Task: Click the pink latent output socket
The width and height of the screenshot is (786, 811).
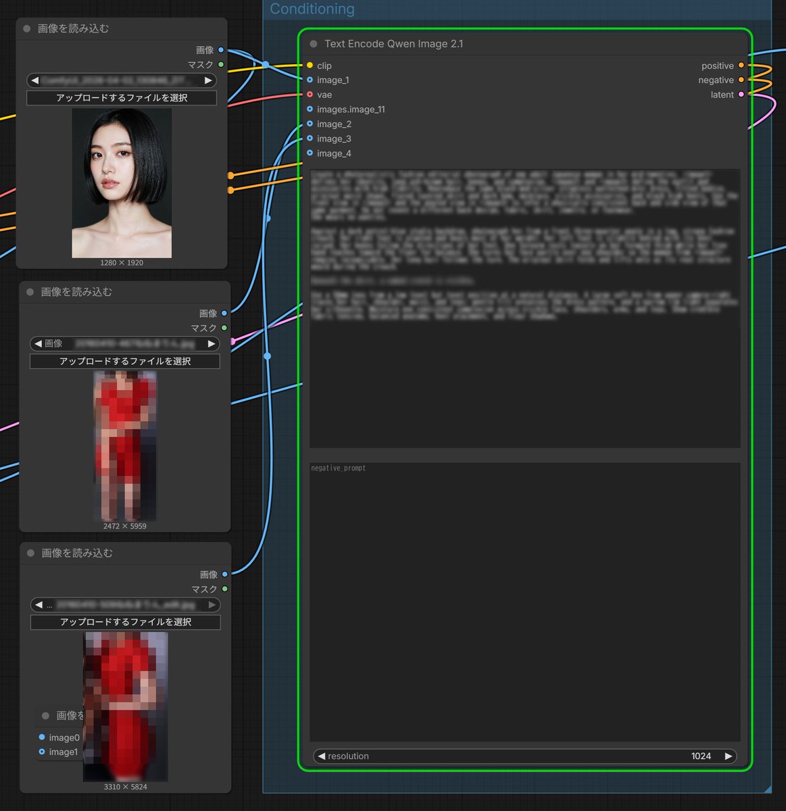Action: coord(741,95)
